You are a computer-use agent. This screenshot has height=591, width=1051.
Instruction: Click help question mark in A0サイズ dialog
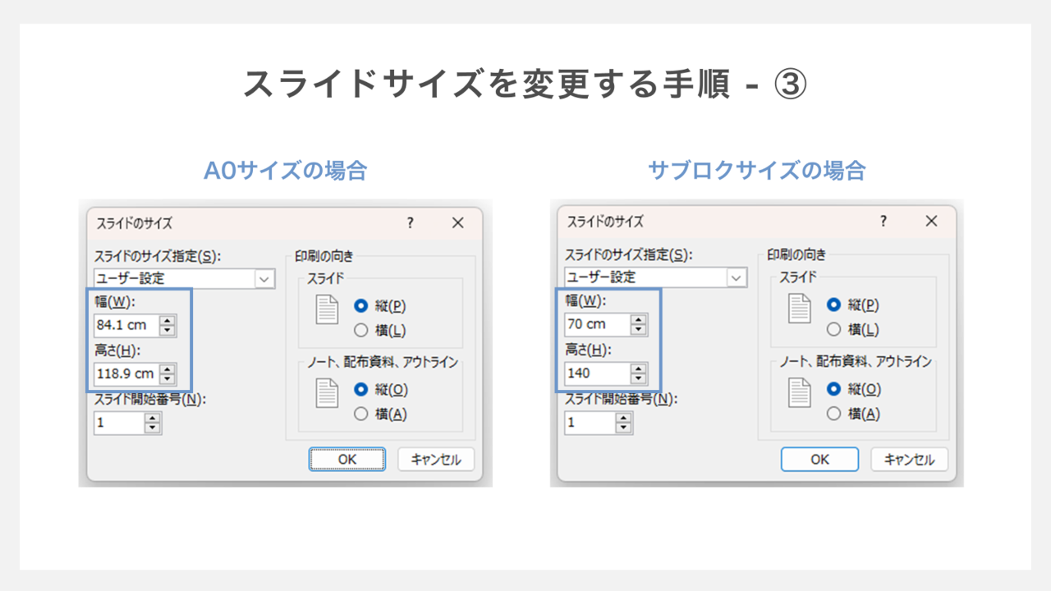tap(411, 223)
